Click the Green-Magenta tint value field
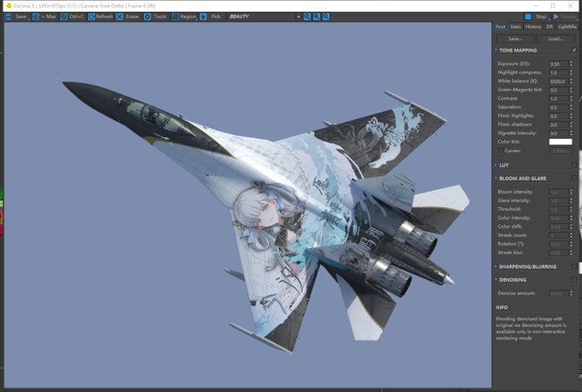The height and width of the screenshot is (392, 582). pos(559,90)
